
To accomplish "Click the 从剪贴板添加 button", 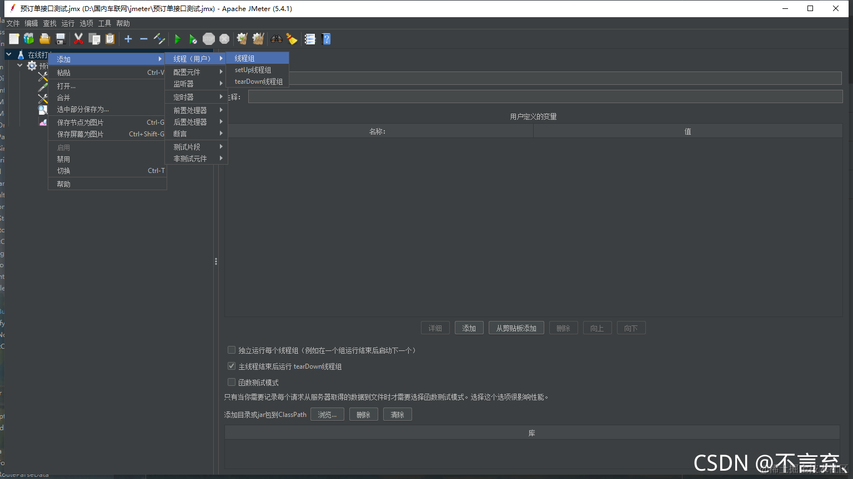I will (516, 328).
